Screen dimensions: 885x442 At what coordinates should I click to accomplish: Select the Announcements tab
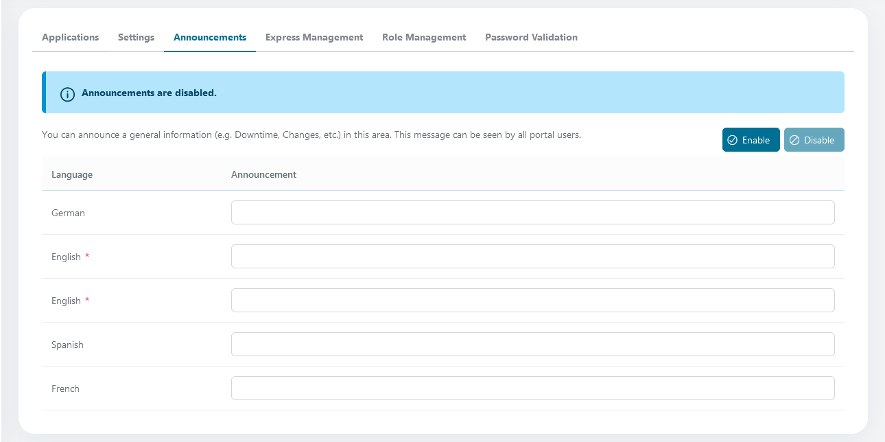pos(210,37)
